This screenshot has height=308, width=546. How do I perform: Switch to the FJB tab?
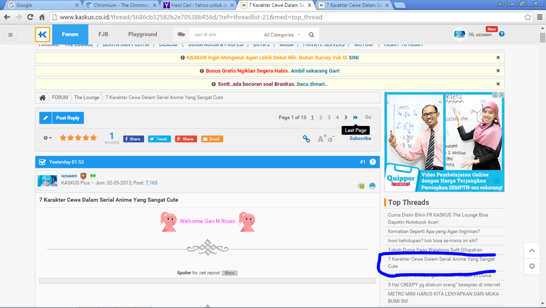[x=103, y=34]
